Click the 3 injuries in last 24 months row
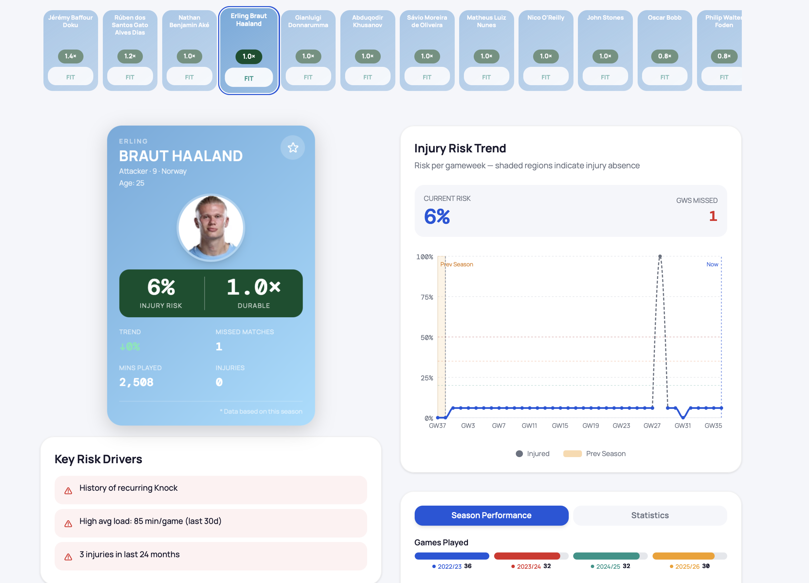 [x=210, y=556]
